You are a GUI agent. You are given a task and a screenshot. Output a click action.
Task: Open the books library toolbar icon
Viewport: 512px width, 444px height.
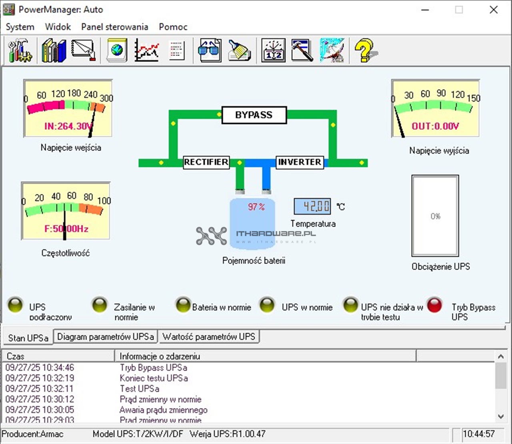[53, 51]
